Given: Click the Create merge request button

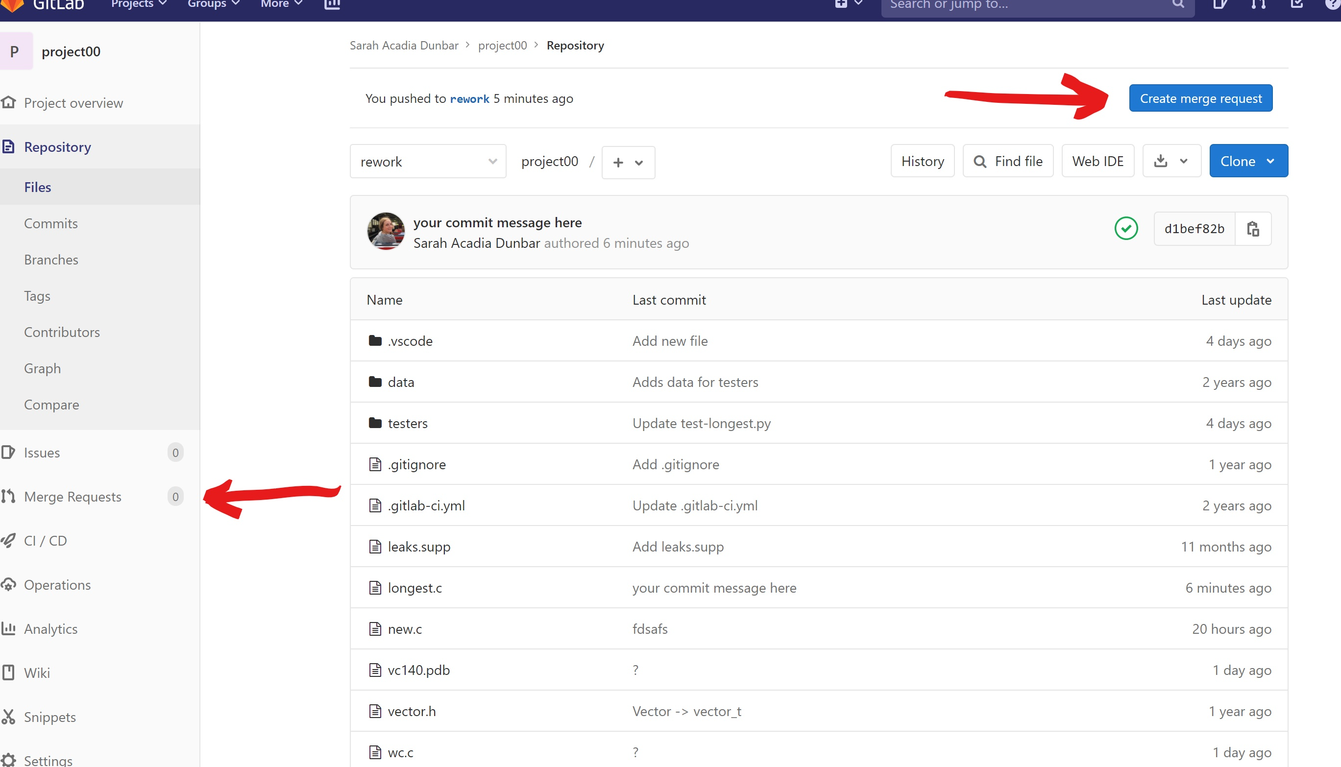Looking at the screenshot, I should 1200,98.
